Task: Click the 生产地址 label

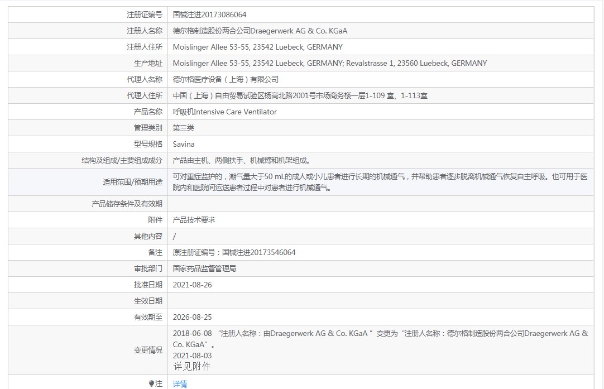Action: coord(148,63)
